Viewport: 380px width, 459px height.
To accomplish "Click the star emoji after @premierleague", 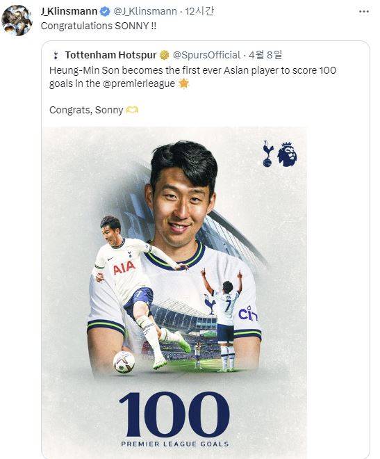I will pos(183,83).
